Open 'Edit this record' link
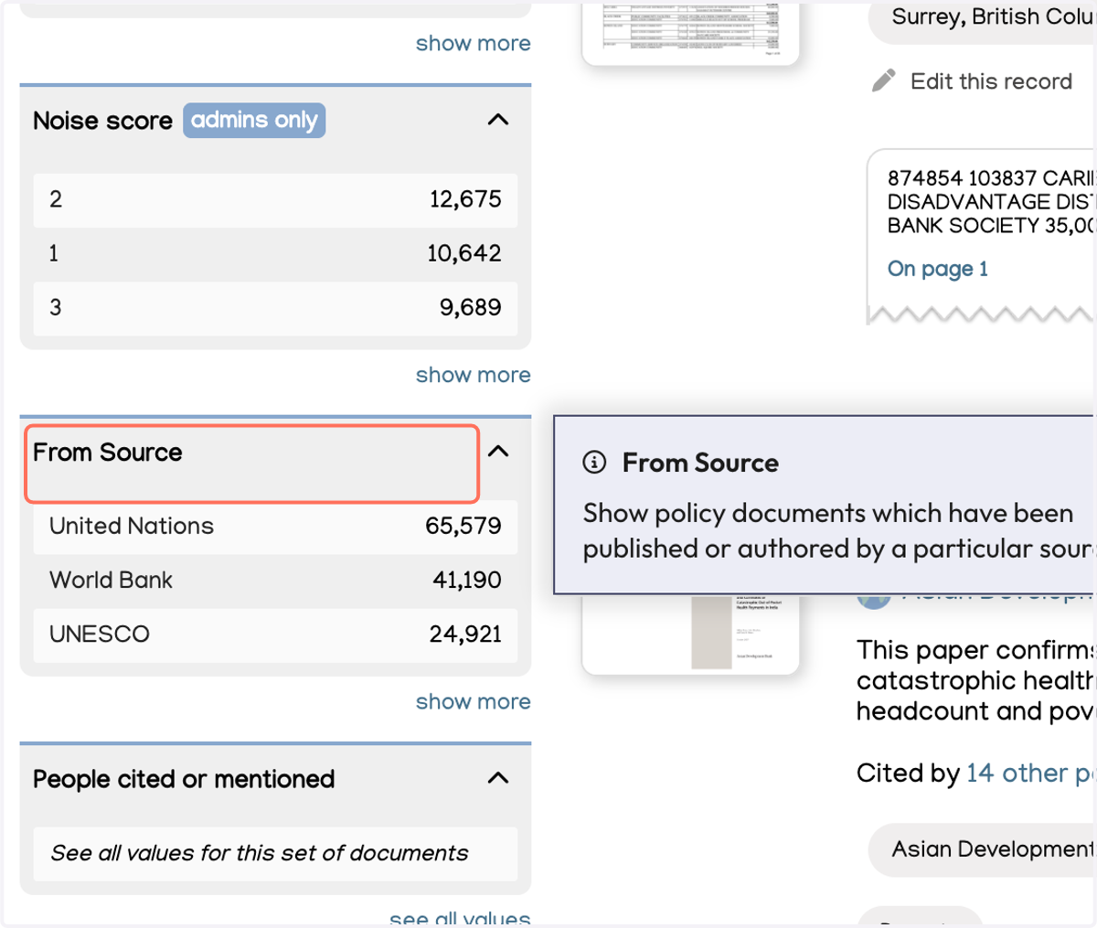 point(991,81)
